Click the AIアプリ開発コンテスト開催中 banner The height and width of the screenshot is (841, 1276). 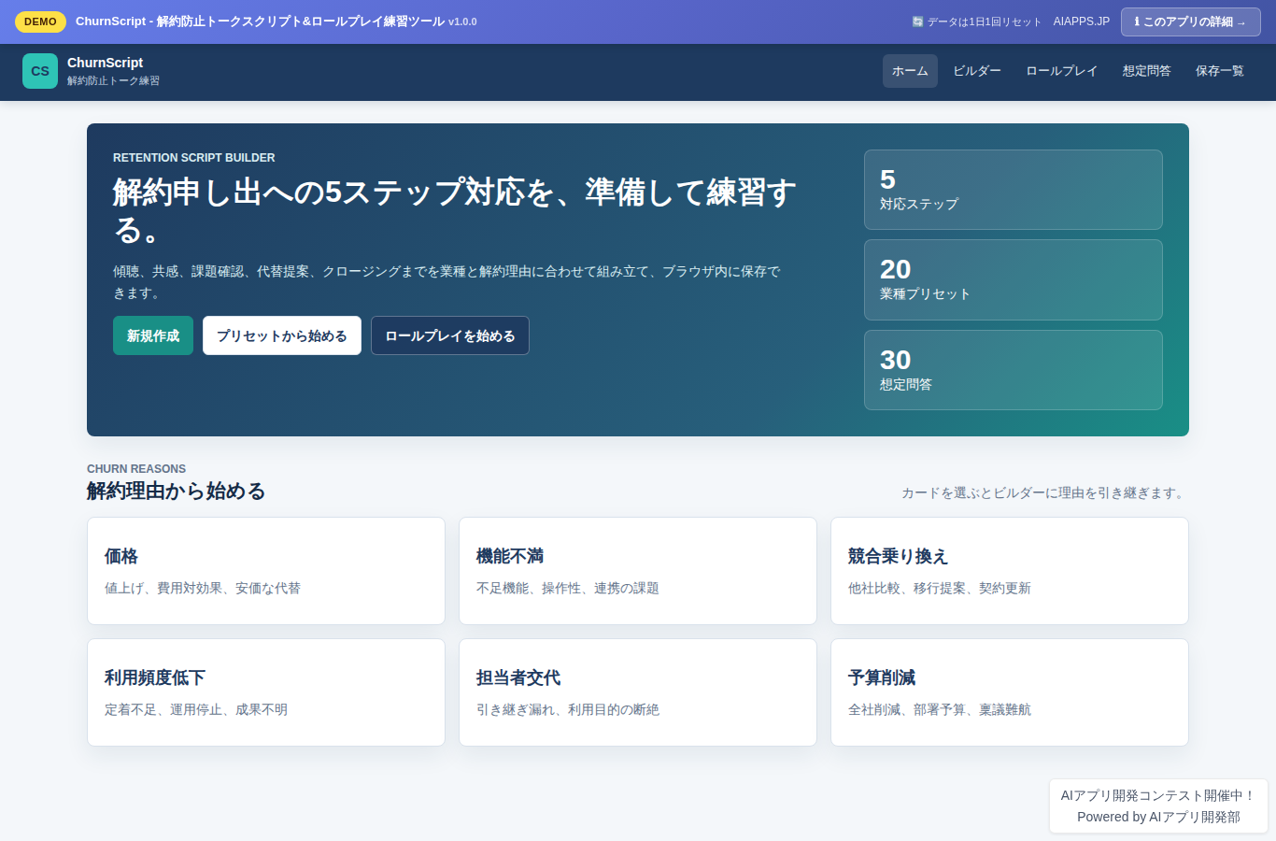point(1158,795)
